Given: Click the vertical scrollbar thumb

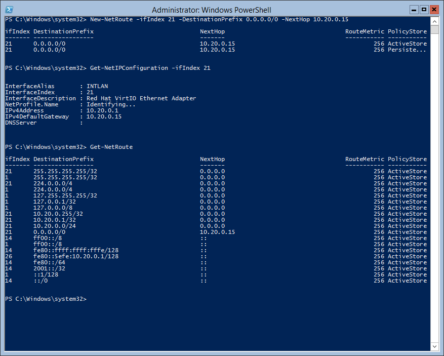Looking at the screenshot, I should tap(435, 30).
